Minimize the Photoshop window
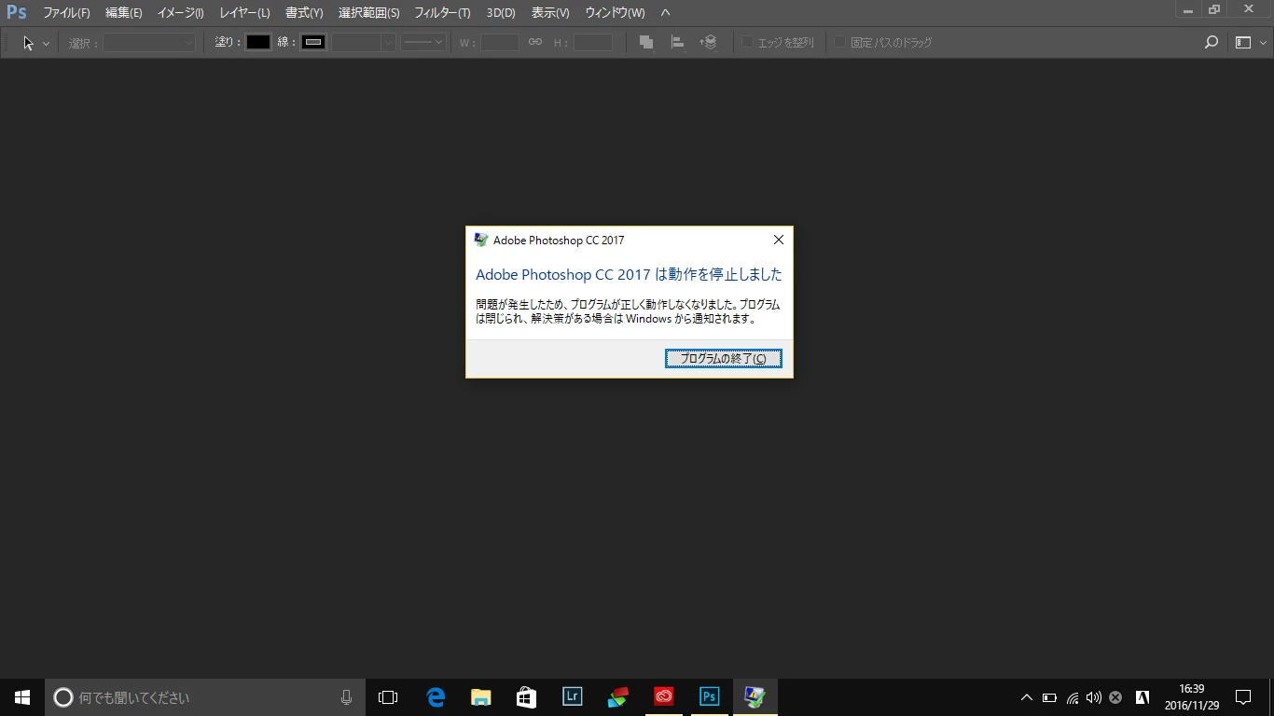1274x716 pixels. pos(1187,10)
